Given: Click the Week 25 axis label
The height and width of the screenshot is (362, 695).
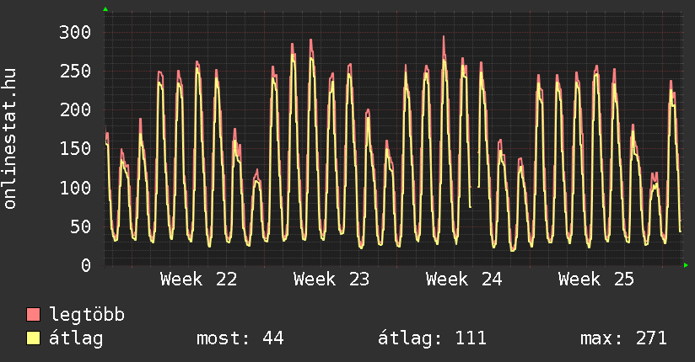Looking at the screenshot, I should click(596, 279).
